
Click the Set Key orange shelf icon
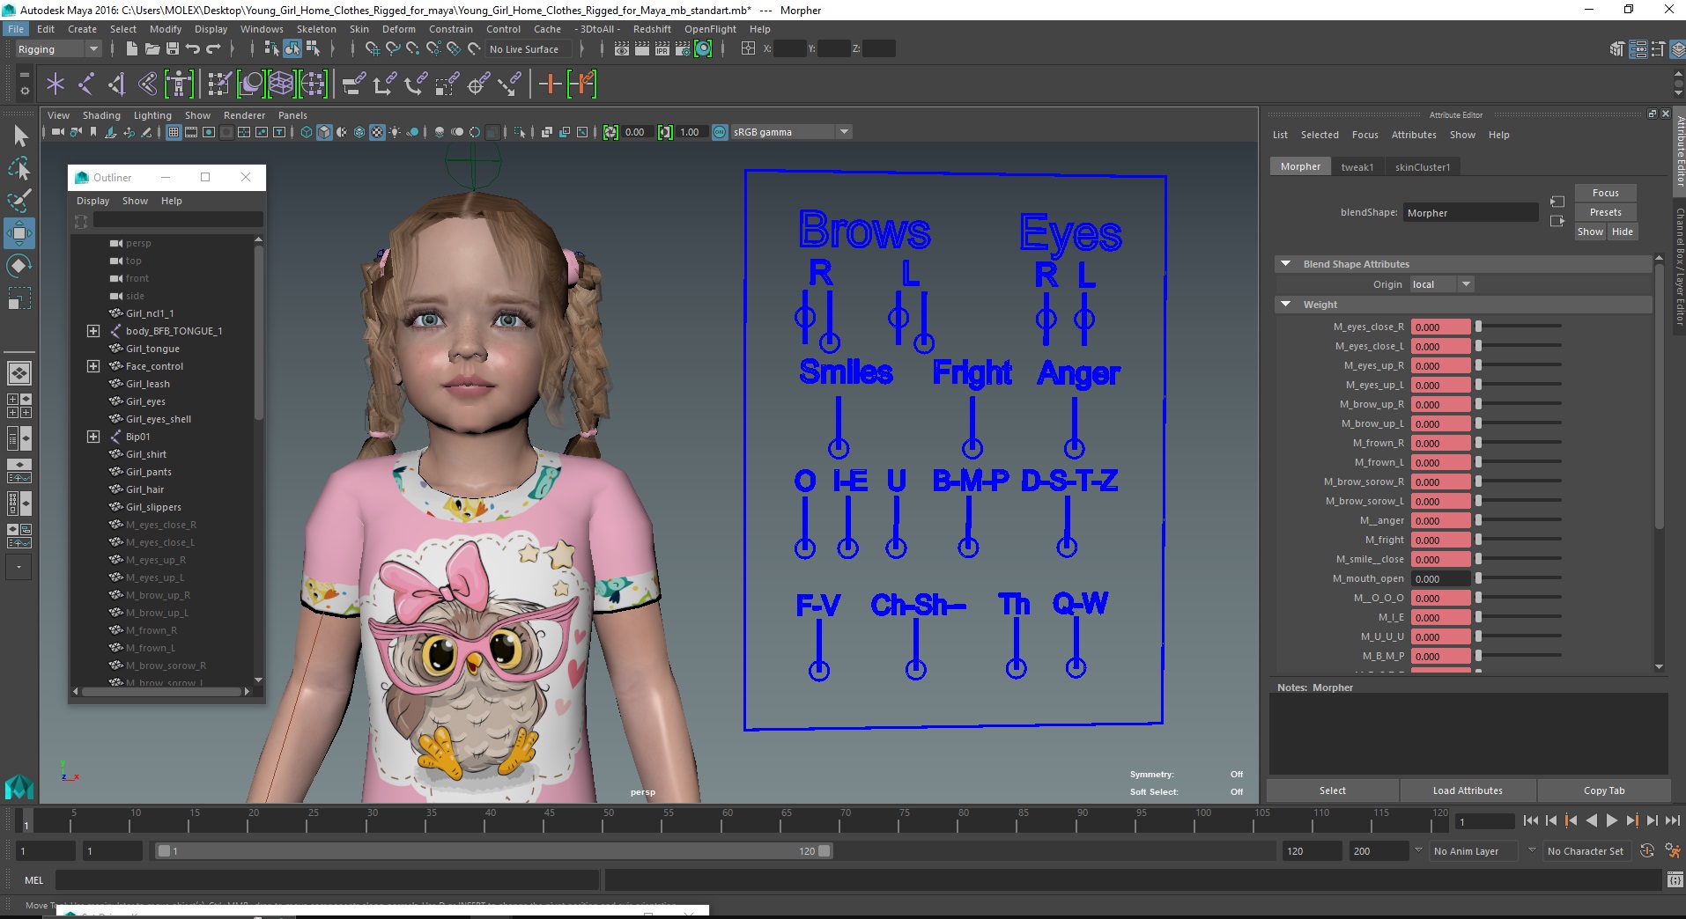pos(550,85)
